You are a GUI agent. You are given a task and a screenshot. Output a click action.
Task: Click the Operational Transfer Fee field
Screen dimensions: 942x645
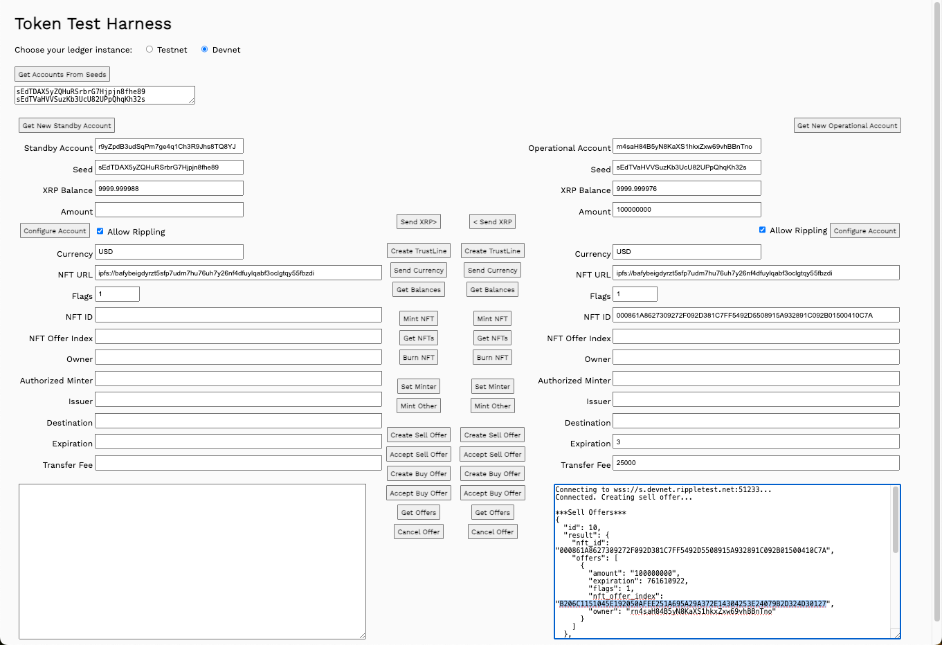[756, 463]
